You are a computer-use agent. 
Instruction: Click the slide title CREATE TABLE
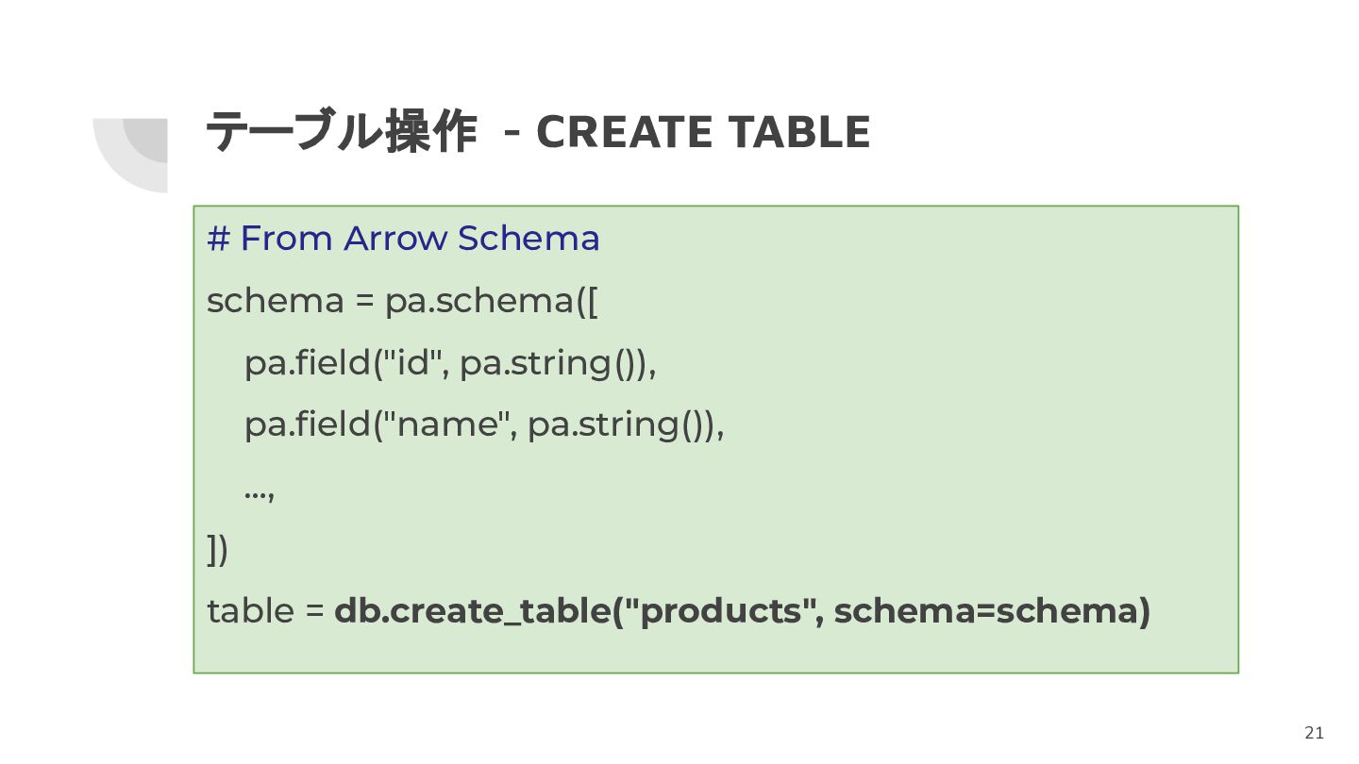702,132
